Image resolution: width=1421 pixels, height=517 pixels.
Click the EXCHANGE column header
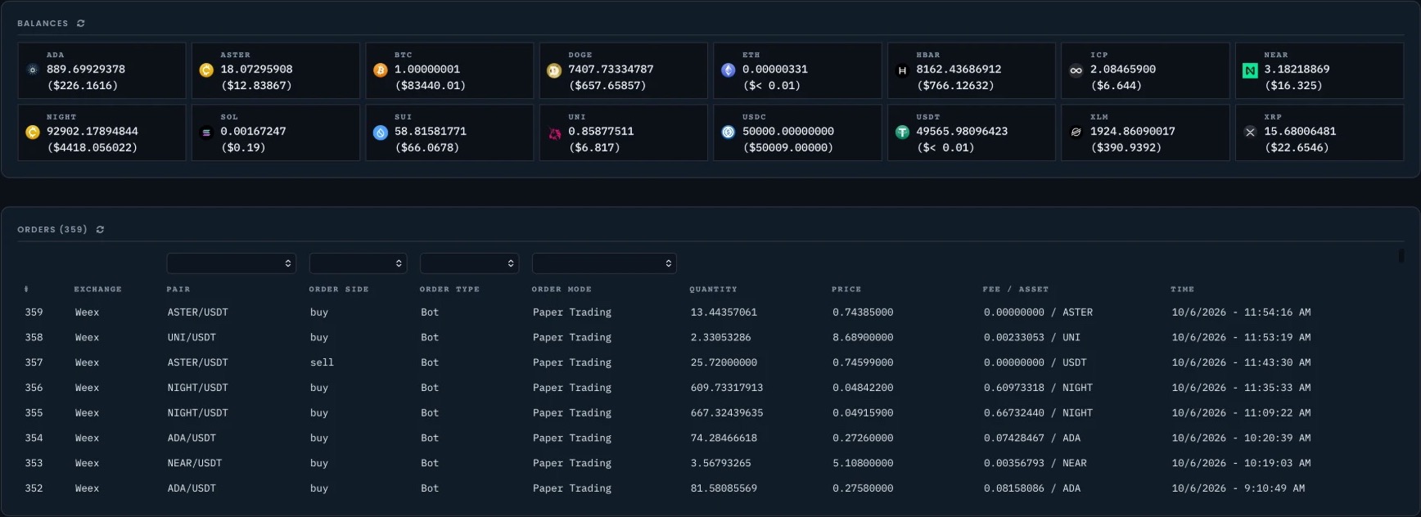[97, 289]
